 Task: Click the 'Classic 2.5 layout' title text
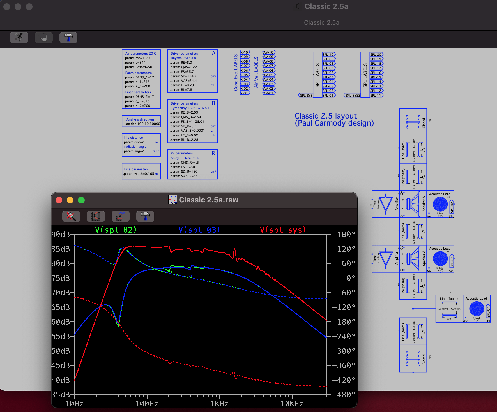(x=326, y=116)
